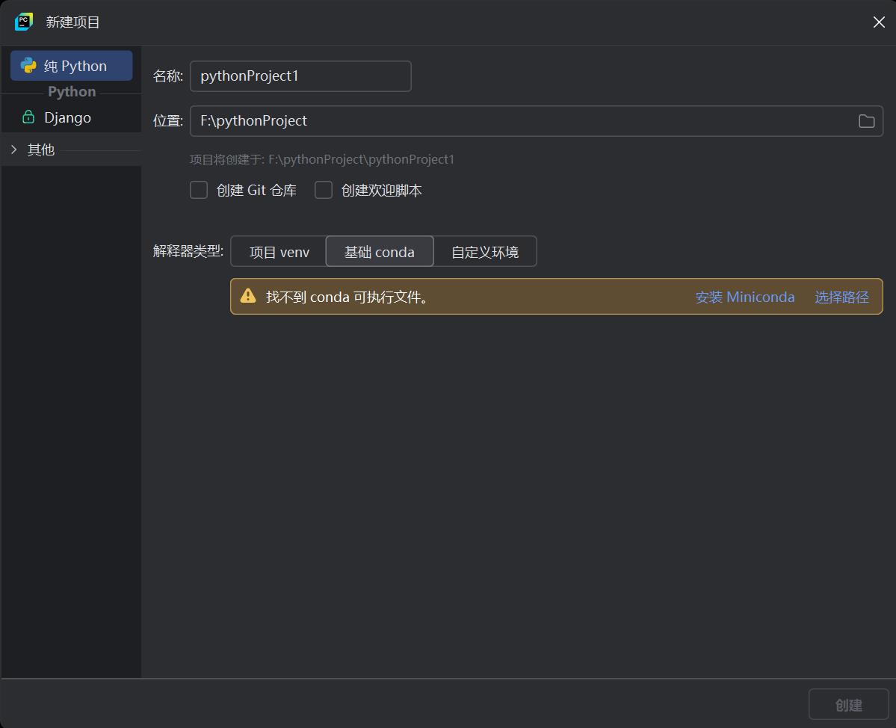The height and width of the screenshot is (728, 896).
Task: Click the 安装 Miniconda link
Action: click(x=745, y=297)
